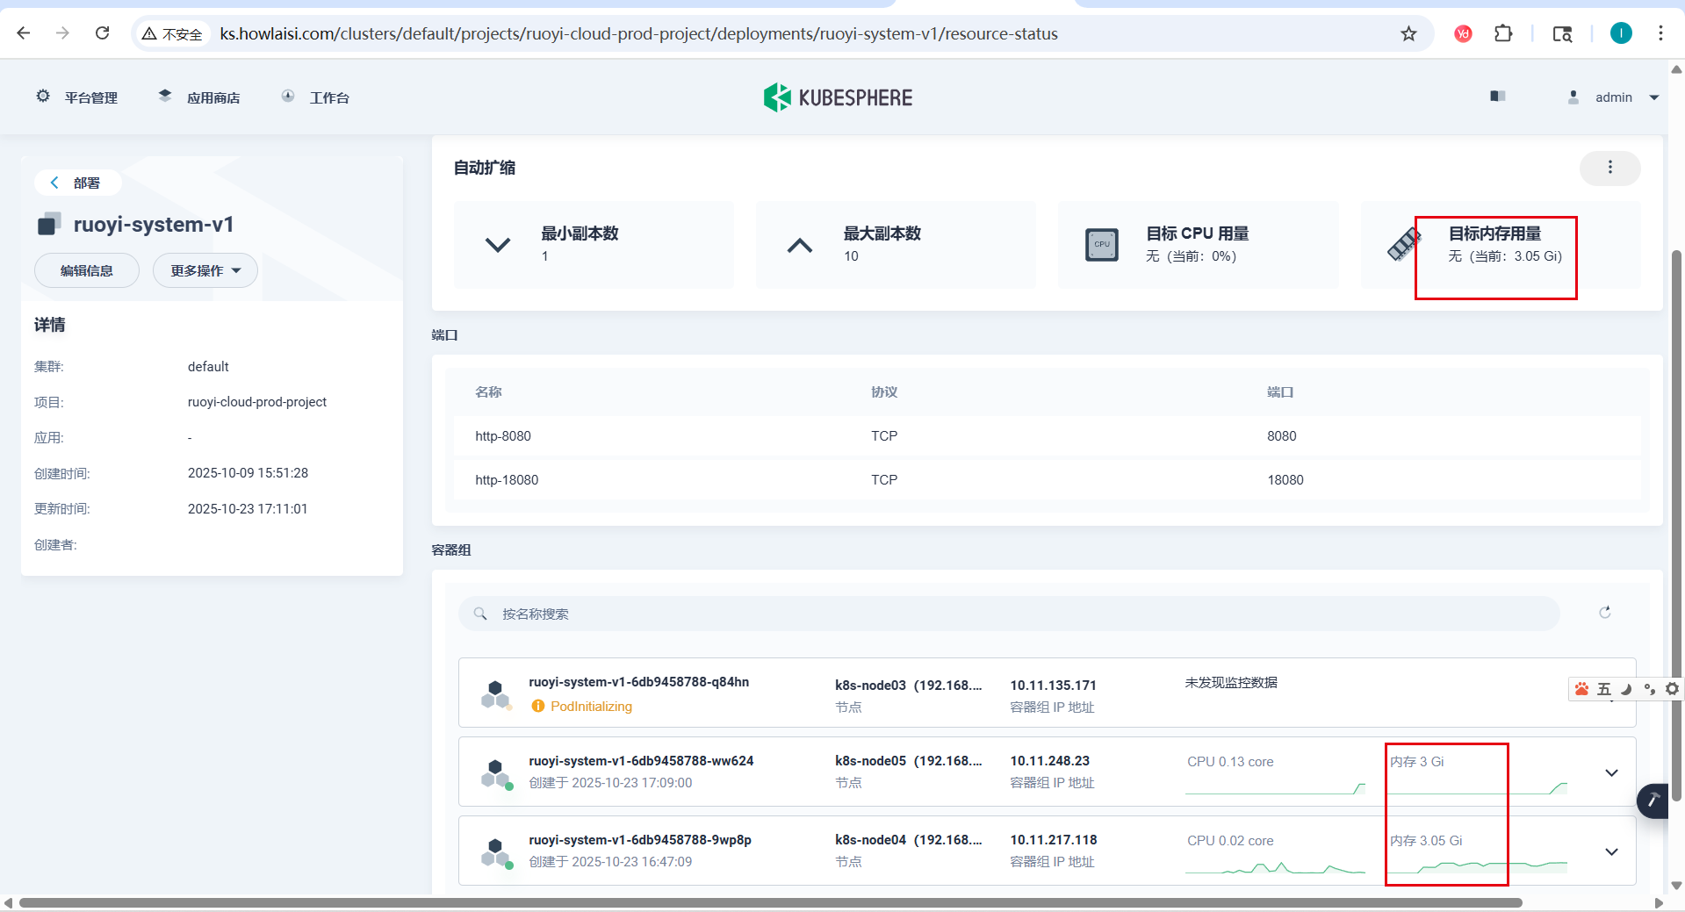Click the horizontal scrollbar at bottom

(769, 902)
